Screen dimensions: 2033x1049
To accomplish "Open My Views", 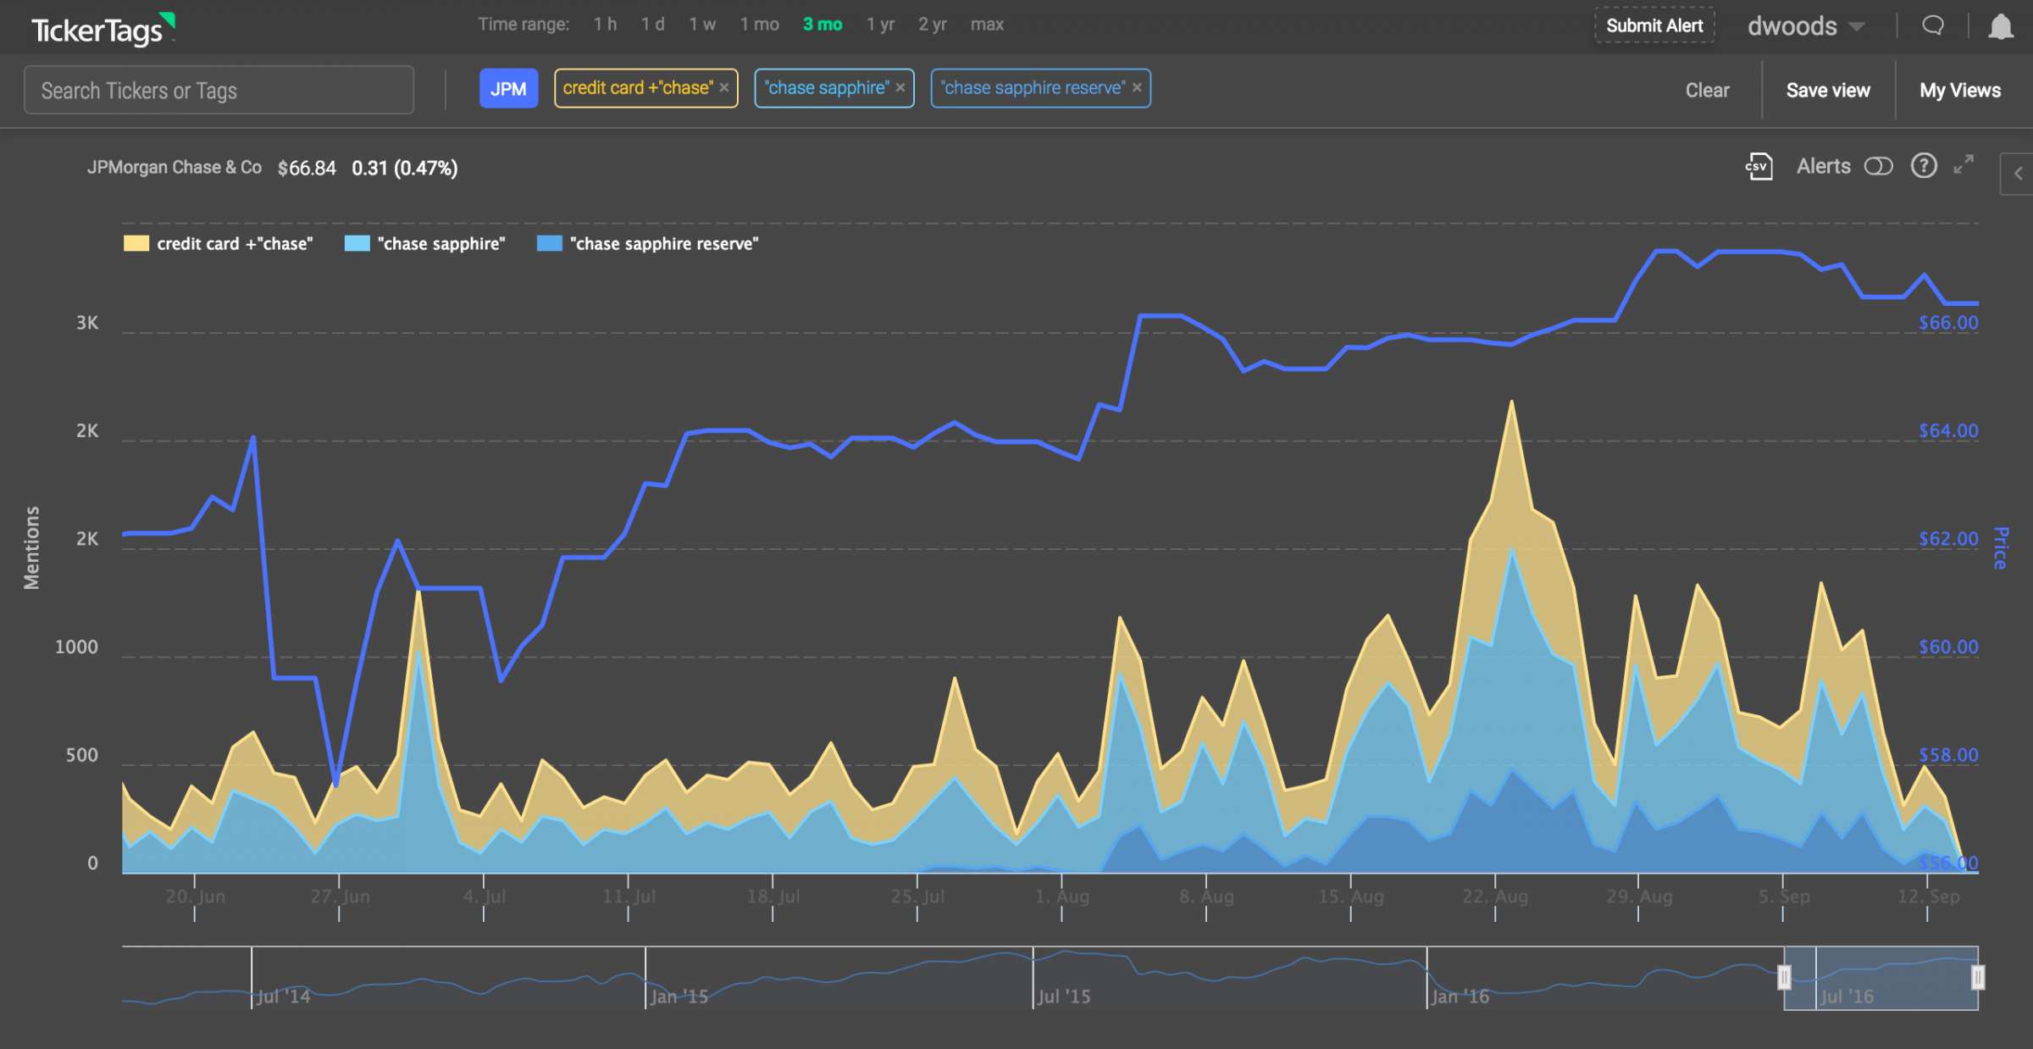I will point(1960,90).
